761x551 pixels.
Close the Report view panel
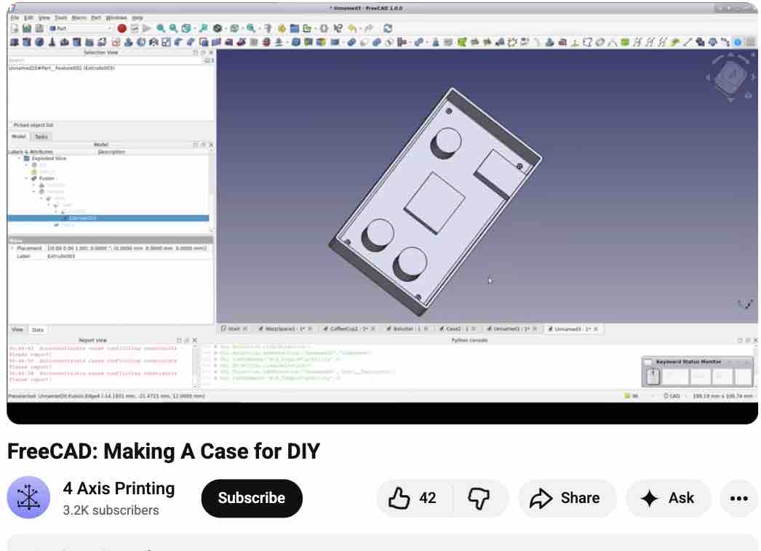tap(195, 340)
